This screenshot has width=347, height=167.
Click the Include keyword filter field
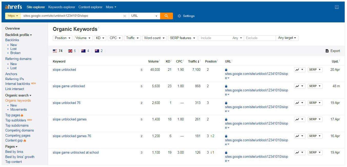(215, 38)
